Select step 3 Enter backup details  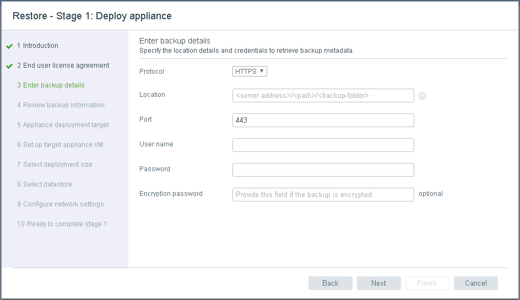(x=51, y=85)
